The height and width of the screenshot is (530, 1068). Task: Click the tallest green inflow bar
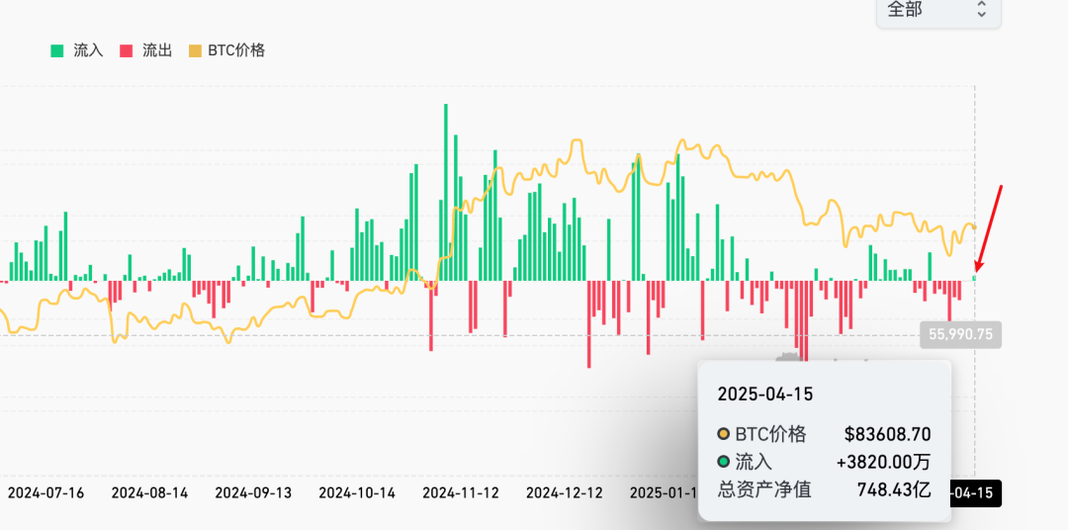point(445,192)
